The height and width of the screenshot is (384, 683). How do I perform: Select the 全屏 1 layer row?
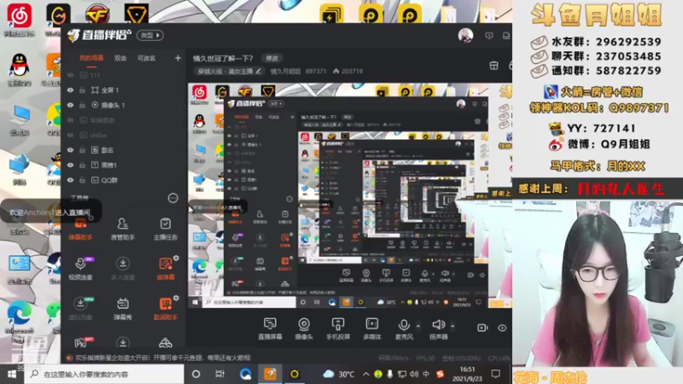(x=124, y=90)
